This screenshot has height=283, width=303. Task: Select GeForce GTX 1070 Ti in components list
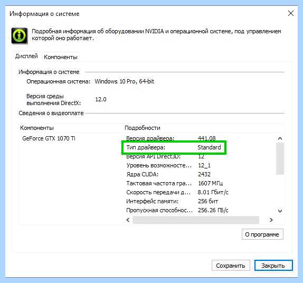[x=49, y=138]
